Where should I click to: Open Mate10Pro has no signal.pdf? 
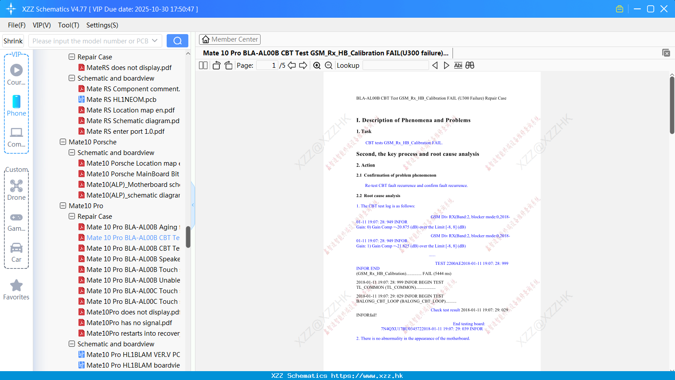pos(125,323)
